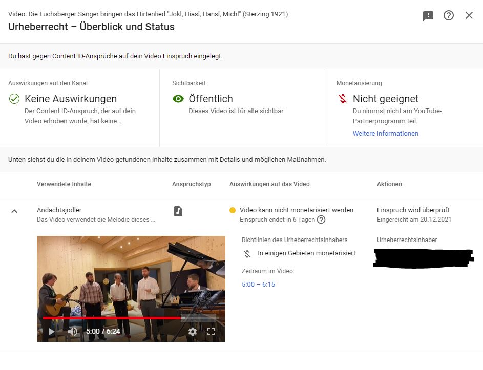This screenshot has width=483, height=370.
Task: Click the Öffentlich visibility heading
Action: [211, 99]
